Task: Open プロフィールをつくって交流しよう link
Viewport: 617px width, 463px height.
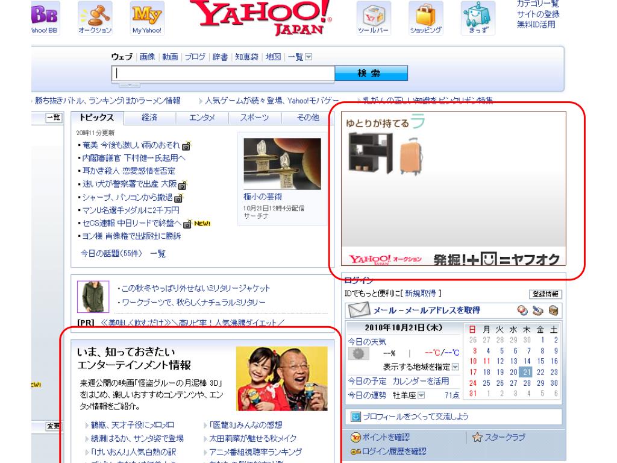Action: pos(416,417)
